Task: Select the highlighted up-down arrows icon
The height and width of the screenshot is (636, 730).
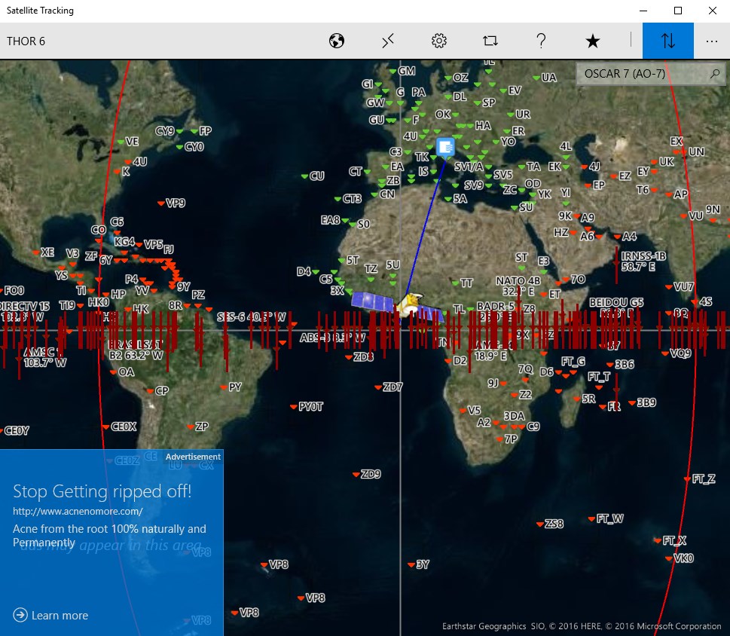Action: click(667, 41)
